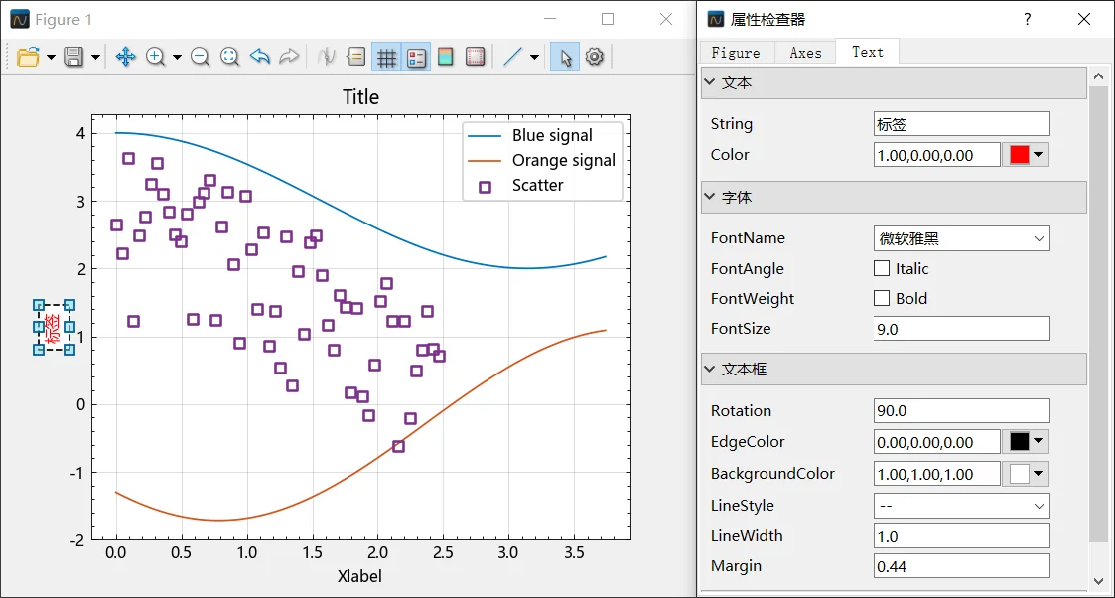The image size is (1115, 598).
Task: Click the String input field
Action: pyautogui.click(x=961, y=124)
